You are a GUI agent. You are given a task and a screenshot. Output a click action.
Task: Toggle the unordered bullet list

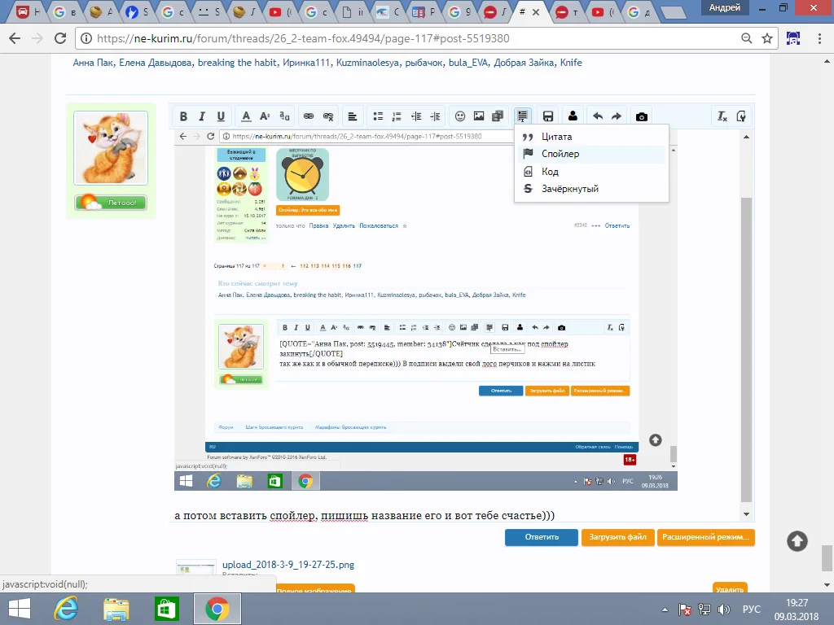point(378,116)
